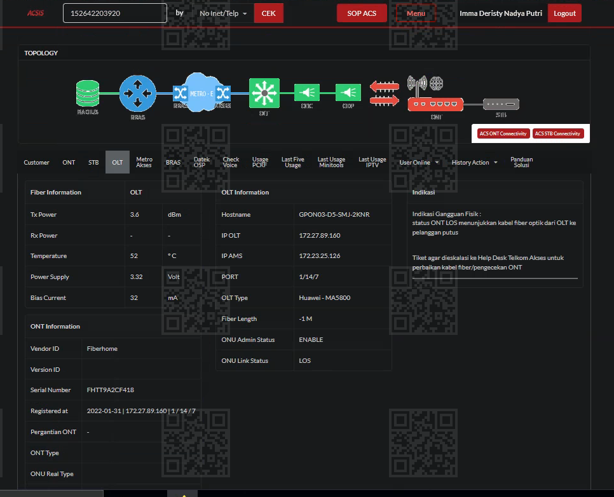This screenshot has height=497, width=614.
Task: Click the ODP splitter icon
Action: pyautogui.click(x=348, y=93)
